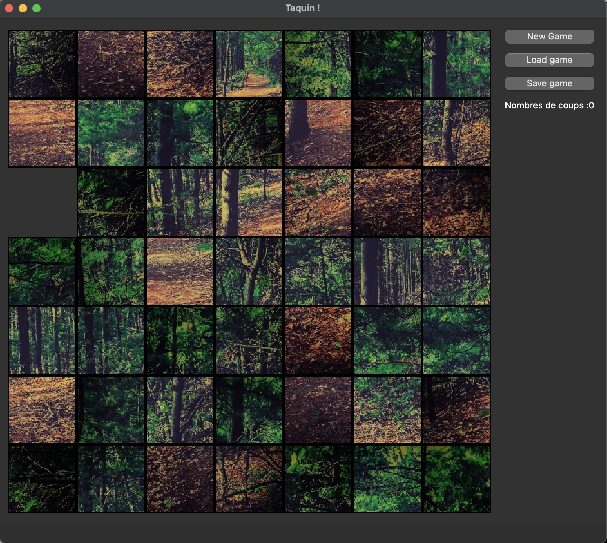607x543 pixels.
Task: Click the empty slot in the puzzle grid
Action: pyautogui.click(x=42, y=202)
